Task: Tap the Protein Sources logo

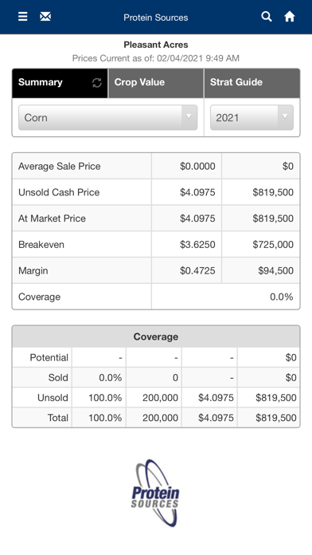Action: (x=156, y=493)
